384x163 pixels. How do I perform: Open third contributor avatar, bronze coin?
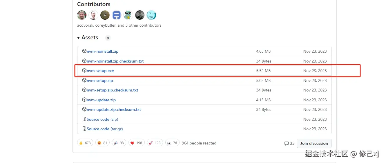point(105,15)
